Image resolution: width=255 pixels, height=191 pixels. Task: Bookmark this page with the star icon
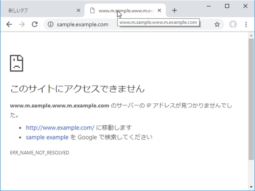217,24
